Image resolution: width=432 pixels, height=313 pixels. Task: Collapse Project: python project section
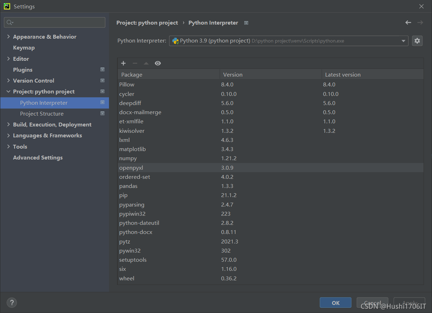(x=8, y=91)
